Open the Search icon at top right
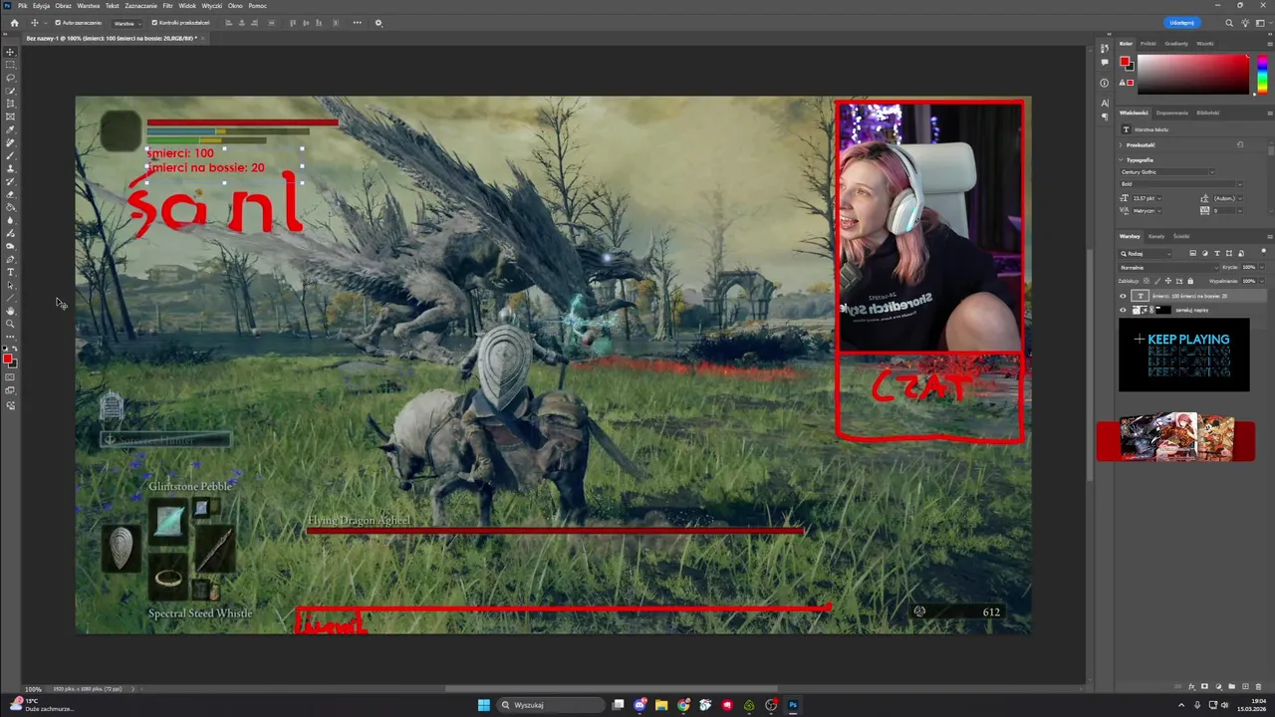The width and height of the screenshot is (1275, 717). [x=1229, y=23]
